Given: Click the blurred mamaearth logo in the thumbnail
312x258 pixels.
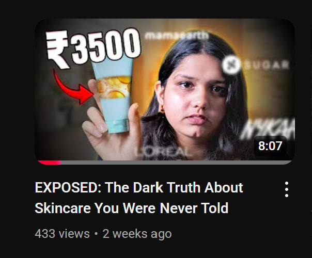Looking at the screenshot, I should [x=176, y=36].
